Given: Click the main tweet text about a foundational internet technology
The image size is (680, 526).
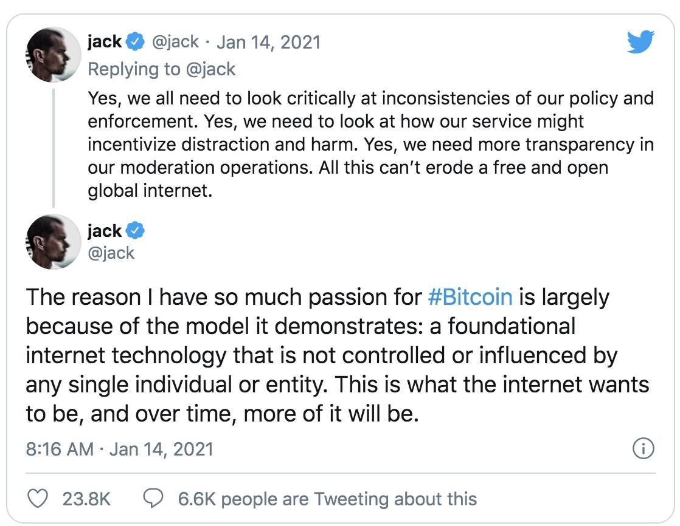Looking at the screenshot, I should pos(337,355).
